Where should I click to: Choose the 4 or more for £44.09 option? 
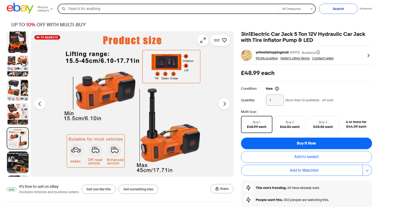(356, 124)
